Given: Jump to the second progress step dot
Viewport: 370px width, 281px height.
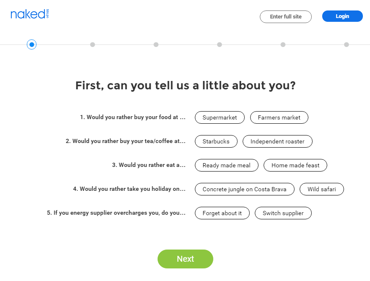Looking at the screenshot, I should pos(93,44).
